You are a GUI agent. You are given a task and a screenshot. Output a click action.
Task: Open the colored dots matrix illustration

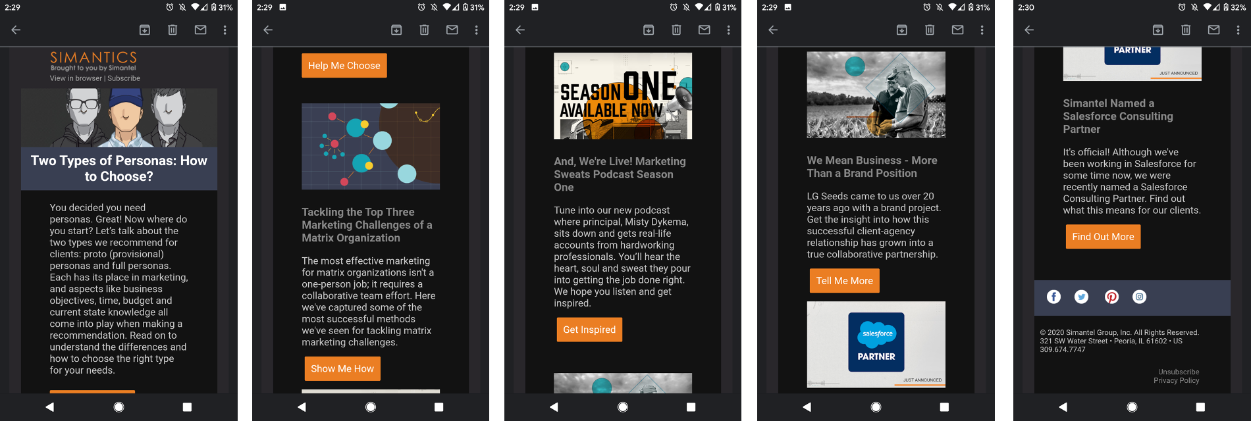pos(371,146)
